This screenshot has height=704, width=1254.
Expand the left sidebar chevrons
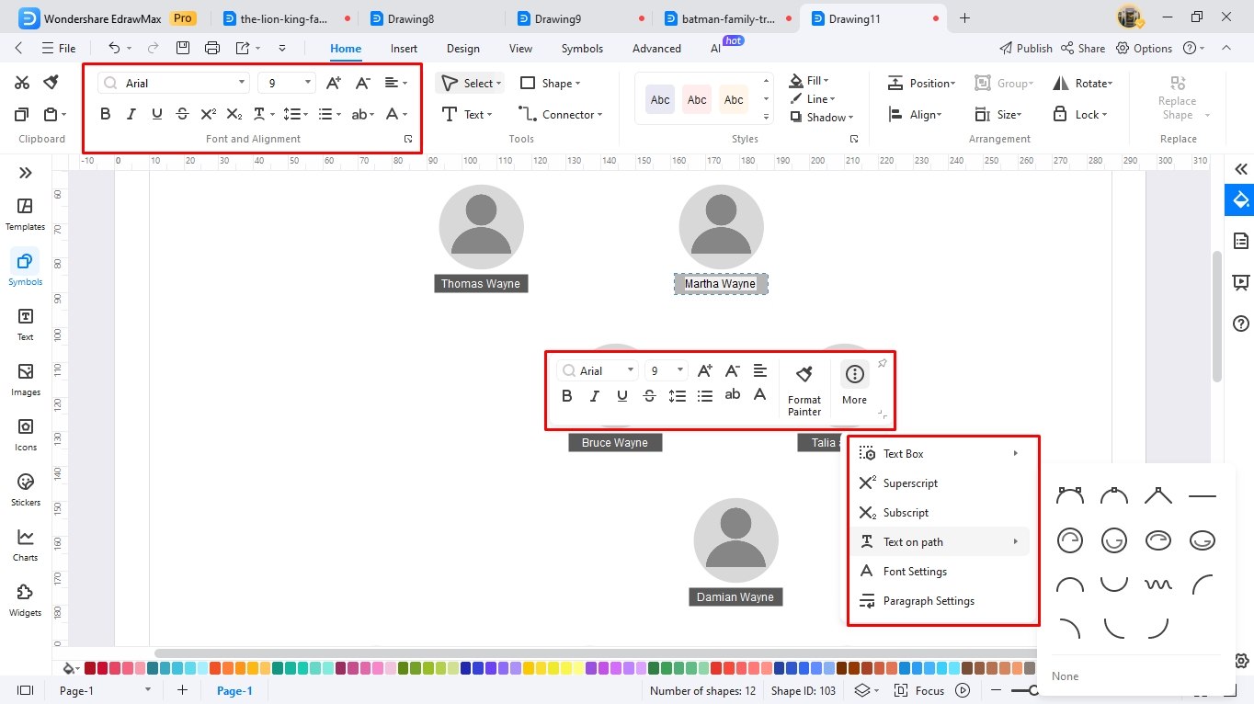click(x=25, y=173)
